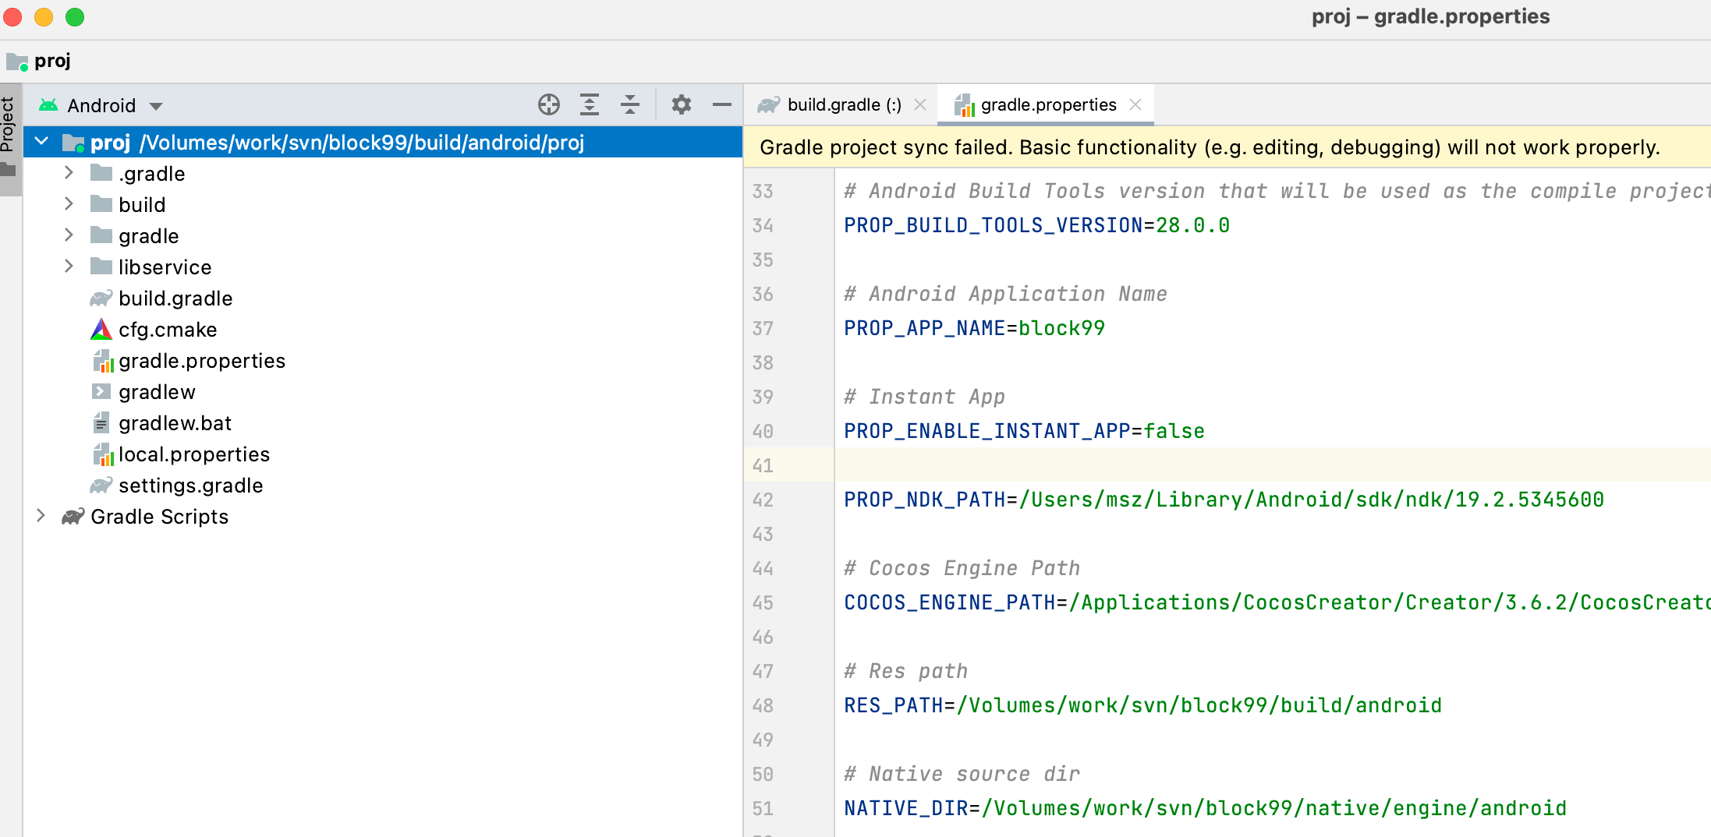Collapse the proj root node
The height and width of the screenshot is (837, 1711).
pos(42,142)
